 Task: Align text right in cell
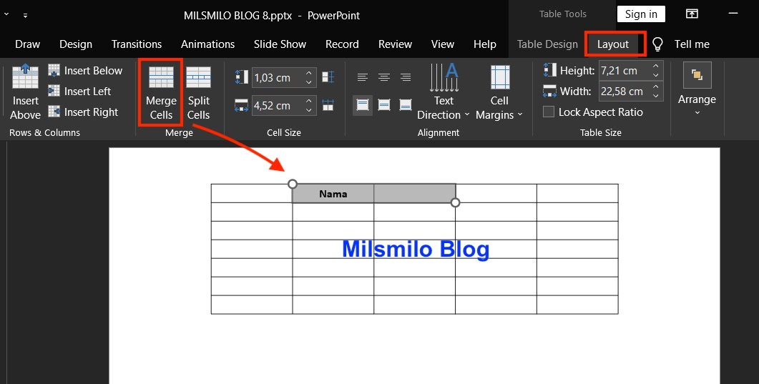406,77
